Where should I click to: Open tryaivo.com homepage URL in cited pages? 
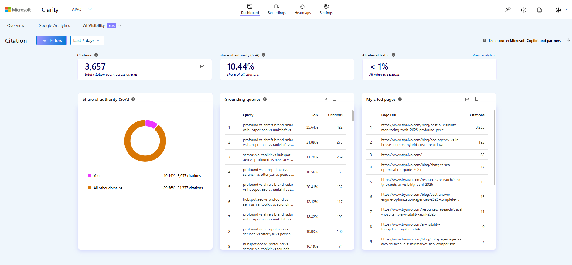point(401,155)
